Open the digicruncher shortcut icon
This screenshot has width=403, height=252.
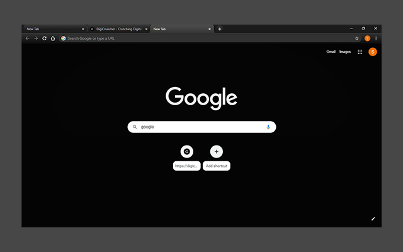(187, 151)
